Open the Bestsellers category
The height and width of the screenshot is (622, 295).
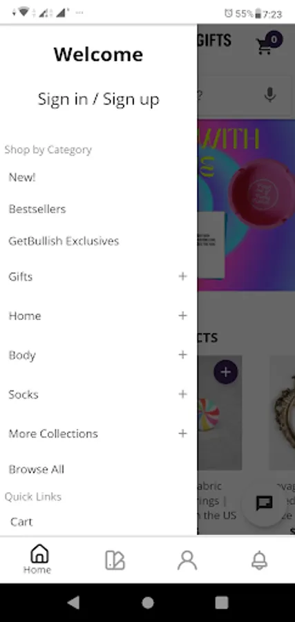point(37,209)
